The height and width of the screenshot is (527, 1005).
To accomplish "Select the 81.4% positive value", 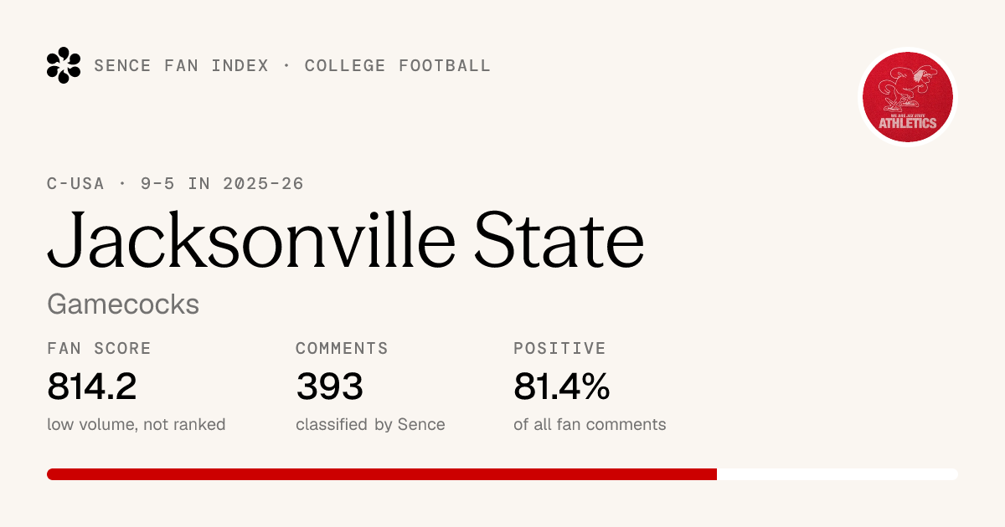I will [561, 386].
